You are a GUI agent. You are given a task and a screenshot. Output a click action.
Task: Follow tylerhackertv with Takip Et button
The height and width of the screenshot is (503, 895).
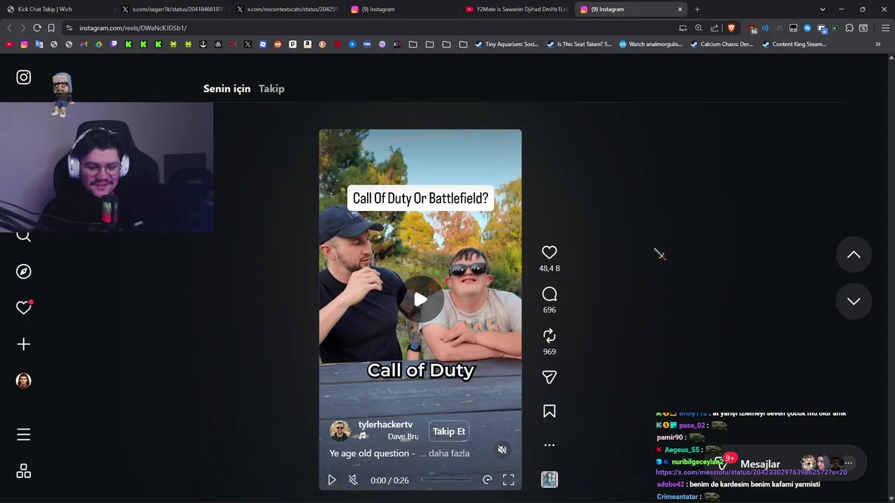point(449,431)
